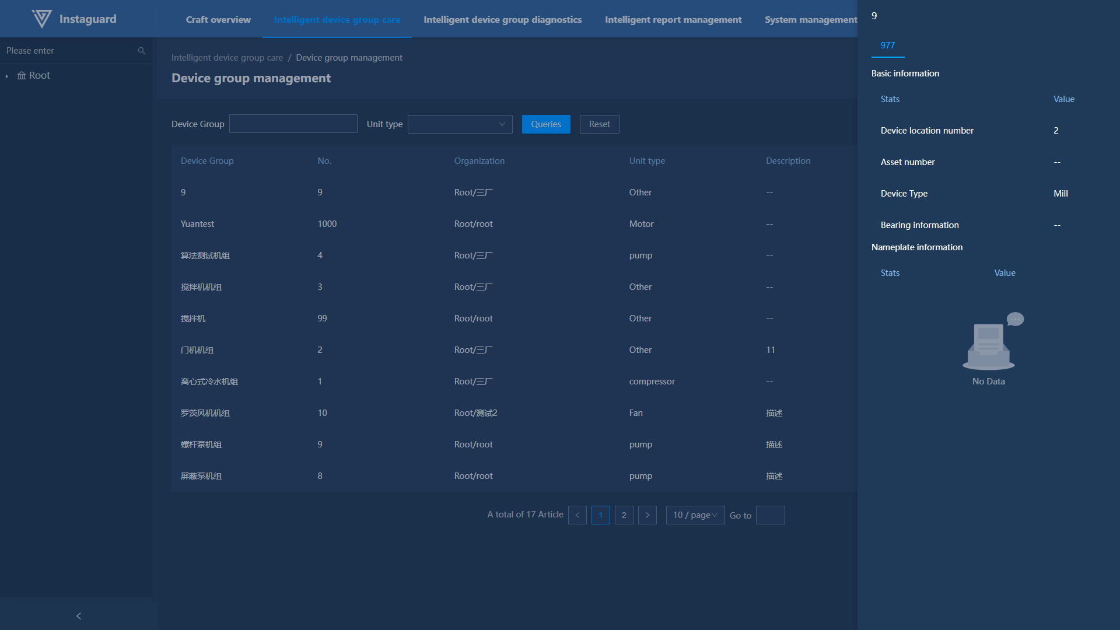The width and height of the screenshot is (1120, 630).
Task: Open Intelligent report management menu
Action: [673, 19]
